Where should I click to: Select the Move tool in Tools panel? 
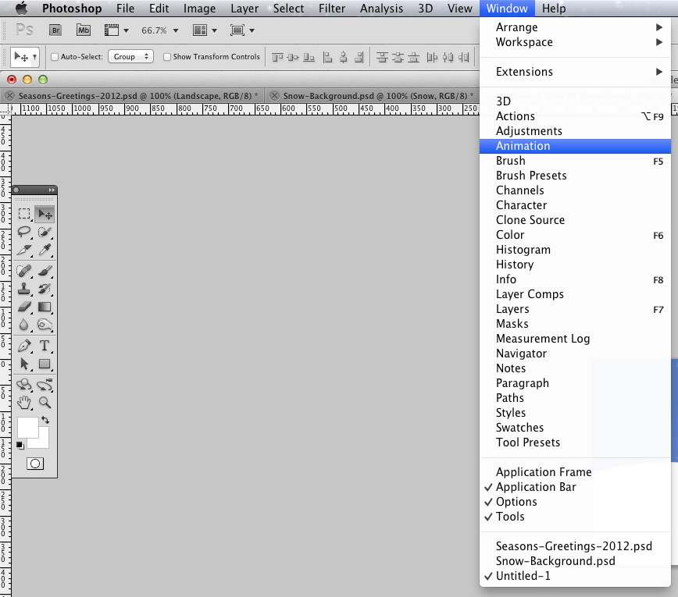point(45,214)
